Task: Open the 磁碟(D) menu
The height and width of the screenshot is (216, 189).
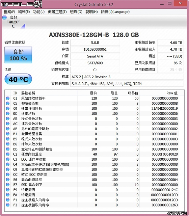Action: pyautogui.click(x=76, y=12)
